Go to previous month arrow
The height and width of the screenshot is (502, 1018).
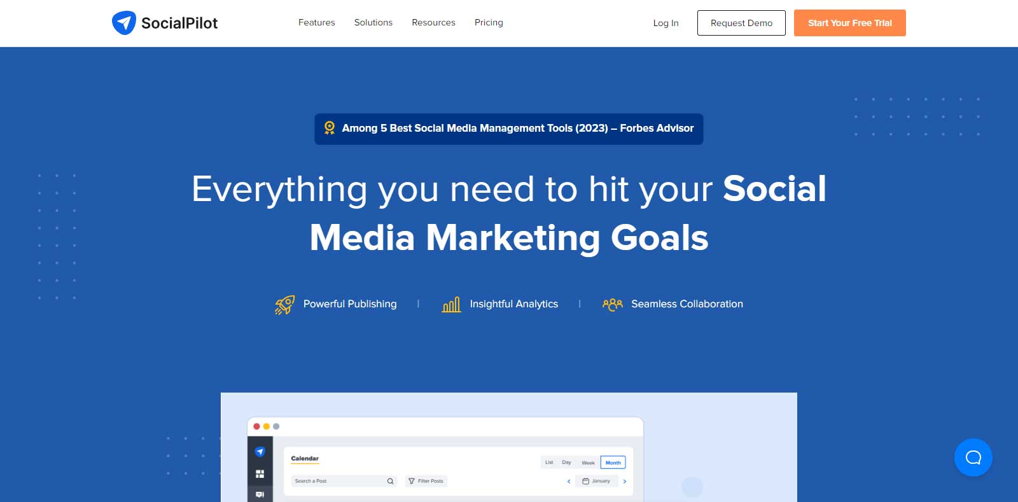[569, 482]
